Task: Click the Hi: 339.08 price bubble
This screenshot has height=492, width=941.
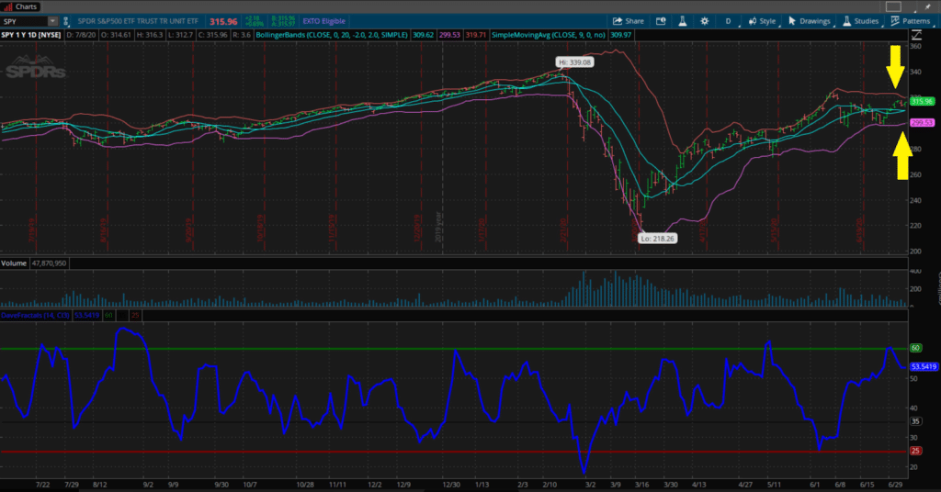Action: 574,62
